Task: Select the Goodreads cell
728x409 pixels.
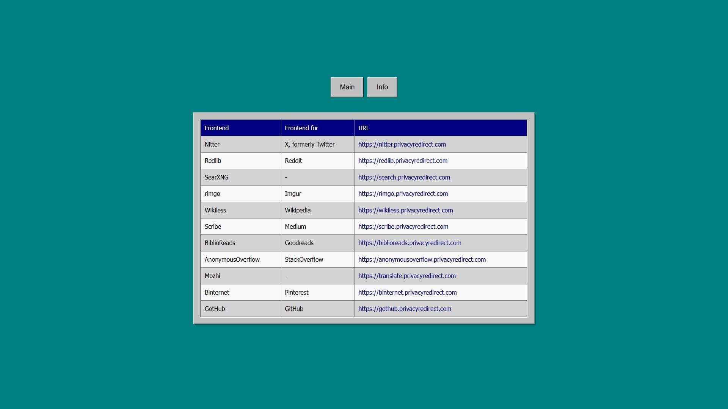Action: click(318, 243)
